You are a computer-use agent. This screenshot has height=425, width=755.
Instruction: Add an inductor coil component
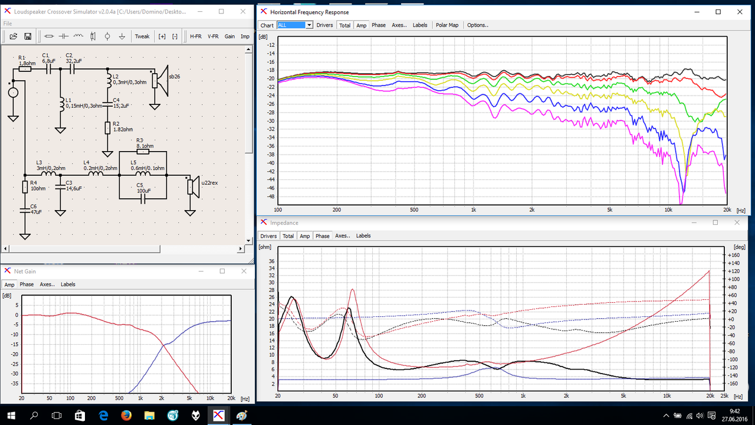(x=78, y=36)
